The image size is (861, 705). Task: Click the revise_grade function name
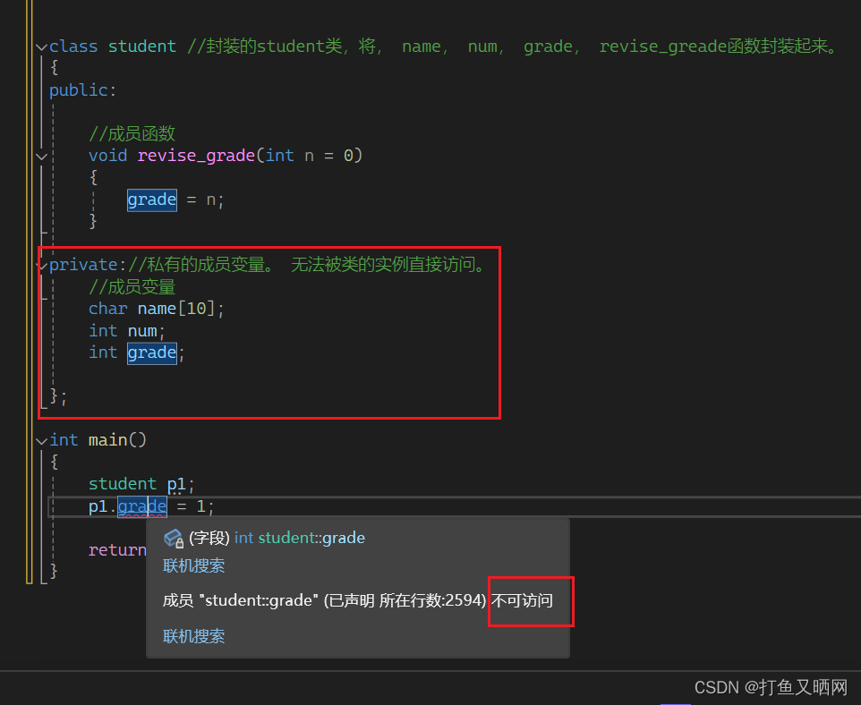click(196, 156)
